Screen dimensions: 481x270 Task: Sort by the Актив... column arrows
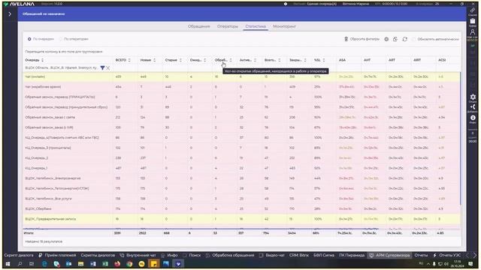point(255,60)
